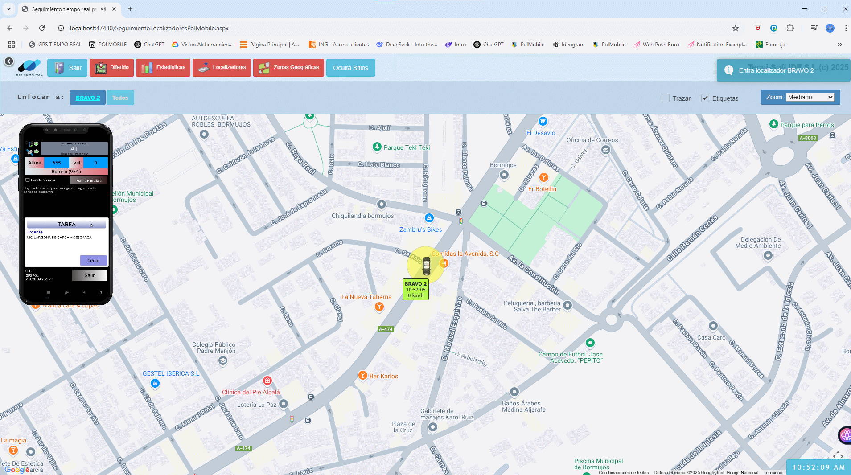Open the Zoom dropdown set to Mediano
Viewport: 851px width, 475px height.
[x=810, y=97]
